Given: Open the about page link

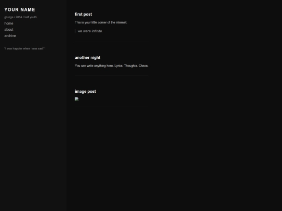Looking at the screenshot, I should pyautogui.click(x=9, y=29).
